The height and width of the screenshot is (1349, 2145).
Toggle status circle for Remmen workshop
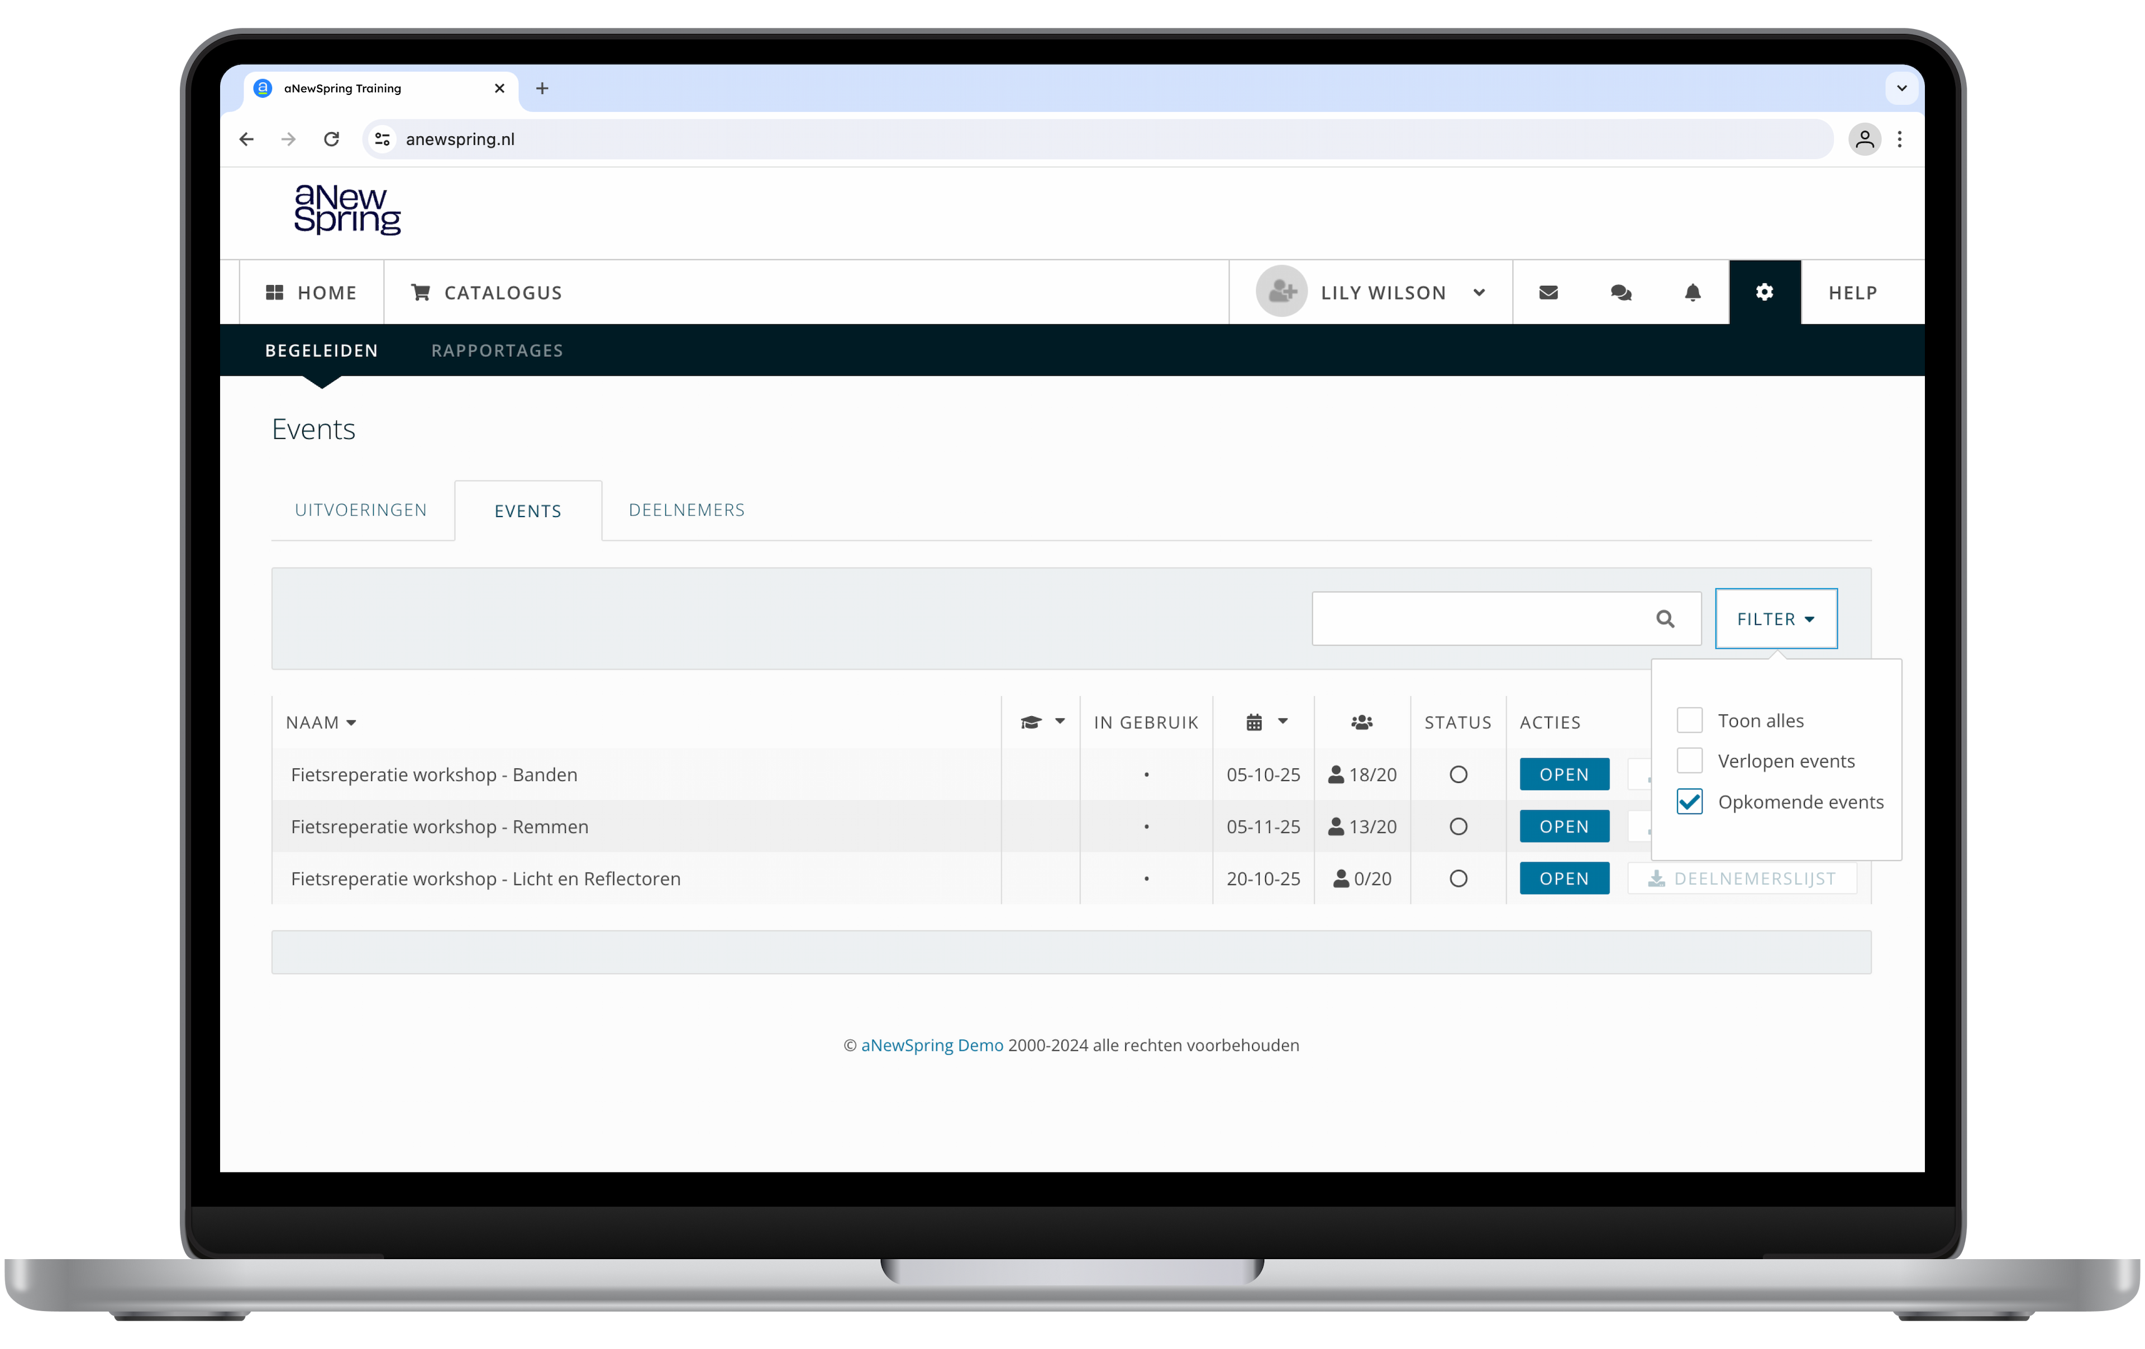[1457, 826]
